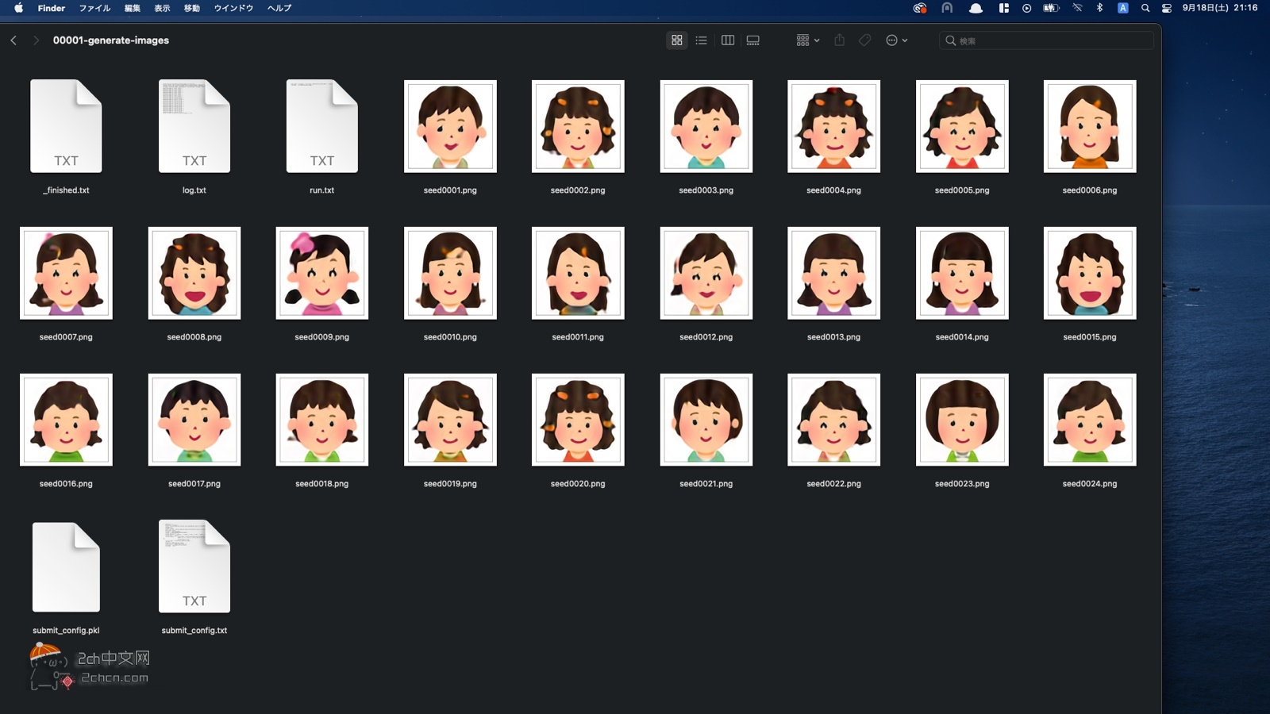1270x714 pixels.
Task: Open Control Center from menu bar
Action: click(x=1166, y=8)
